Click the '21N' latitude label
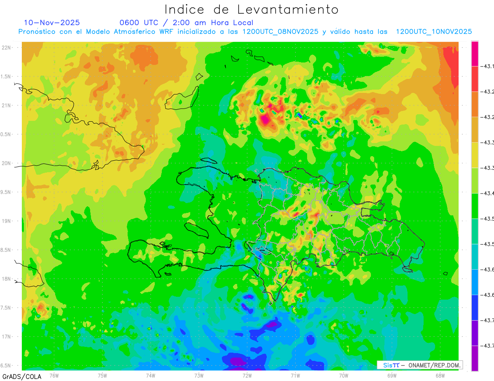Screen dimensions: 494x381 [x=7, y=105]
